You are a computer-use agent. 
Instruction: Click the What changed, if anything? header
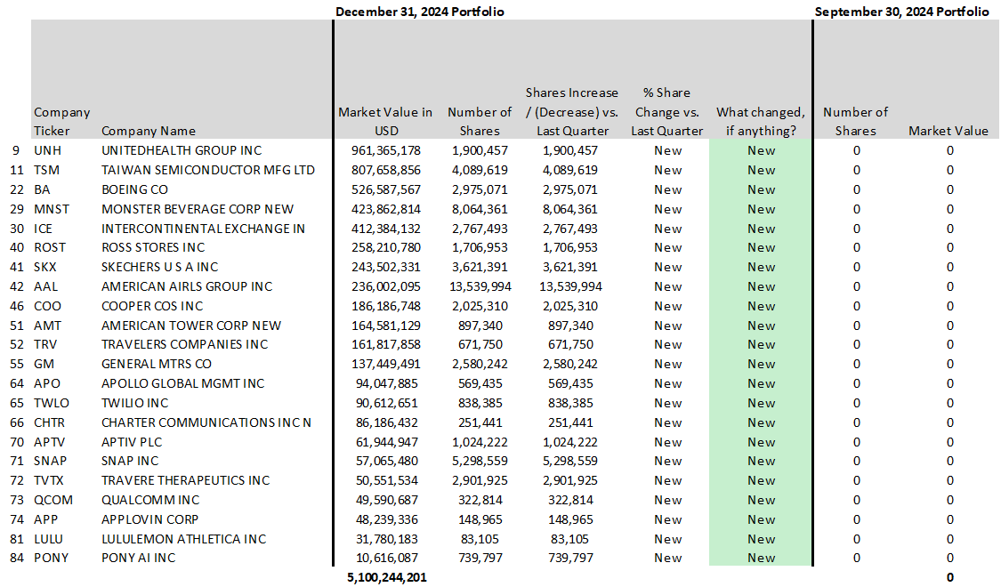coord(761,121)
